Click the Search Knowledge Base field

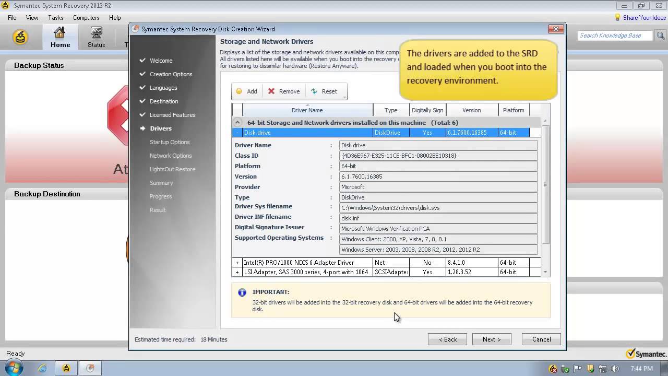click(616, 36)
